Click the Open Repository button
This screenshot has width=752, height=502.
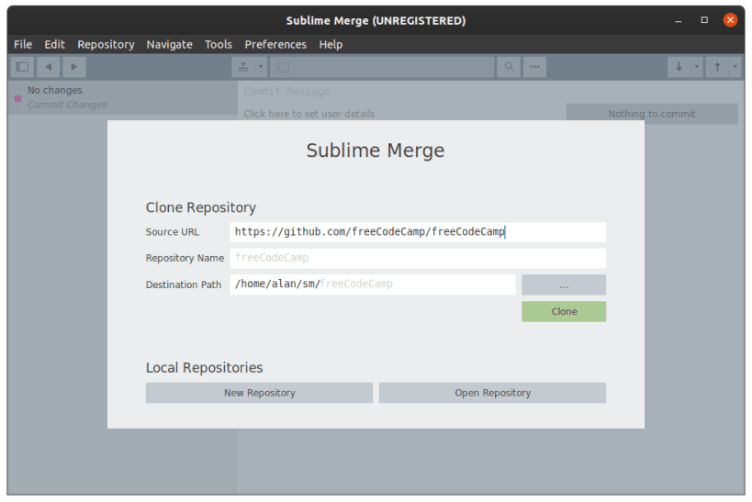coord(492,393)
